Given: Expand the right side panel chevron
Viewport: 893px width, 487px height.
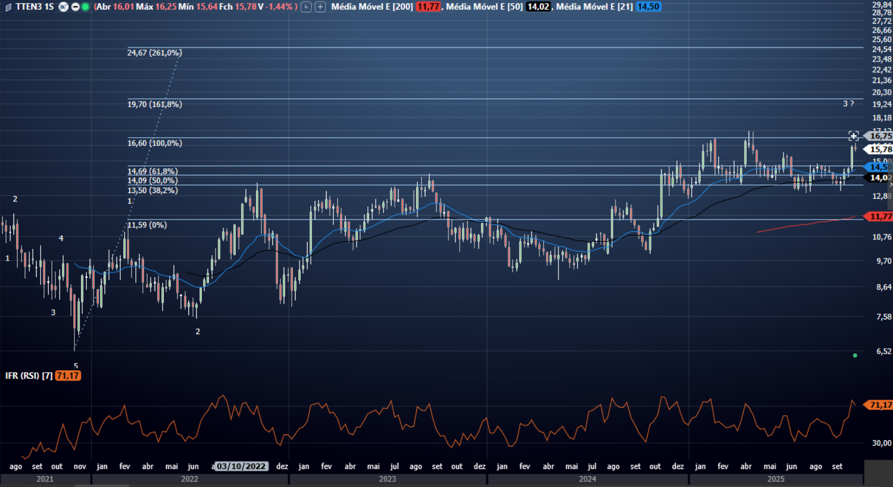Looking at the screenshot, I should tap(890, 185).
